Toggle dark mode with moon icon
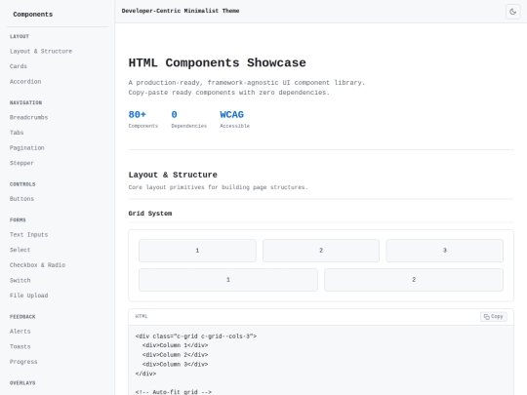The width and height of the screenshot is (527, 395). click(x=513, y=12)
